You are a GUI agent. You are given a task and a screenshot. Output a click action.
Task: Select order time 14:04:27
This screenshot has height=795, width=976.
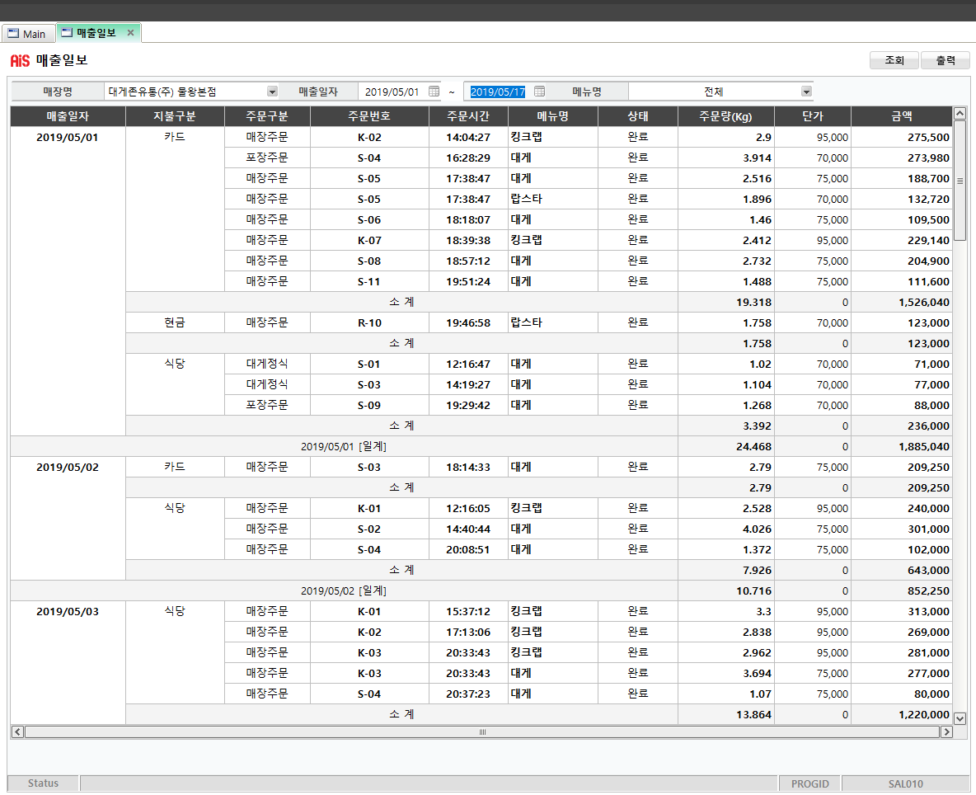[468, 138]
